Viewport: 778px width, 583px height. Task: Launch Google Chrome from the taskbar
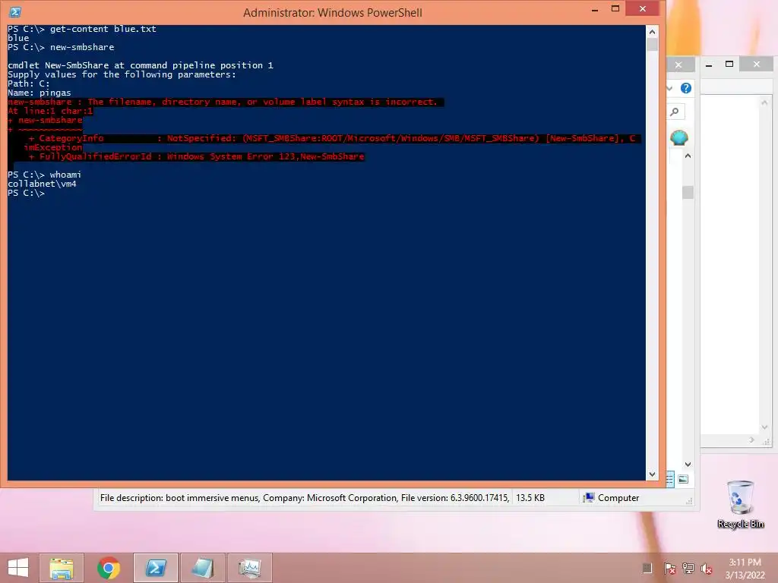[108, 568]
